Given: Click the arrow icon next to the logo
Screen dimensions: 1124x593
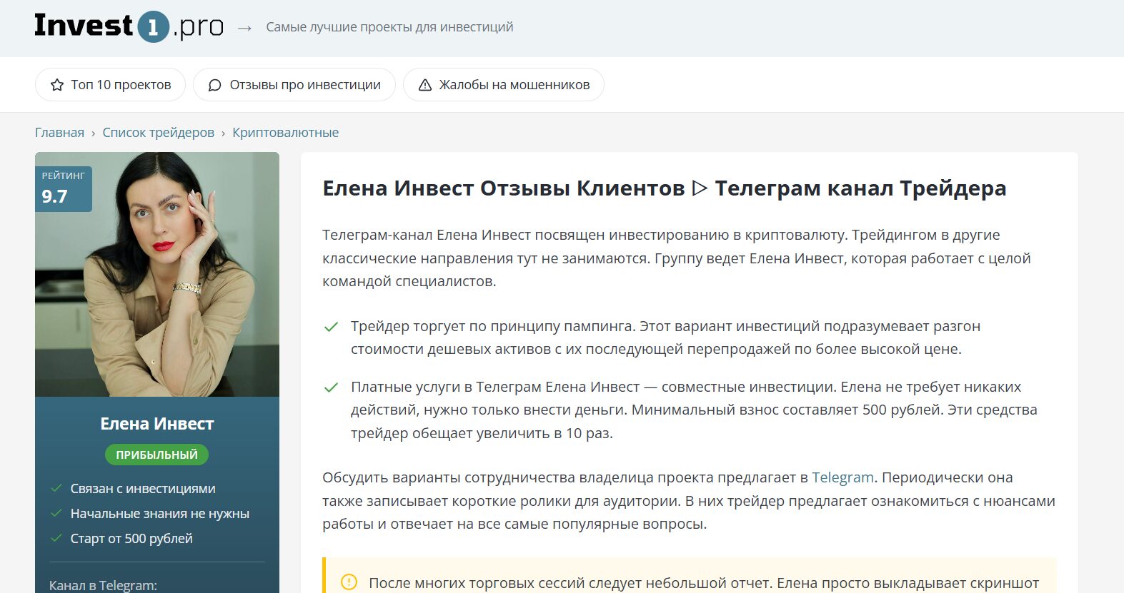Looking at the screenshot, I should 245,28.
